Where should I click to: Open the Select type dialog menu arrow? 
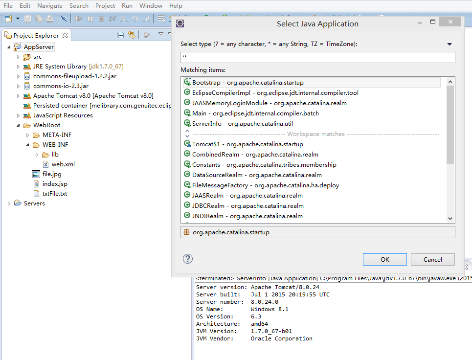(450, 44)
